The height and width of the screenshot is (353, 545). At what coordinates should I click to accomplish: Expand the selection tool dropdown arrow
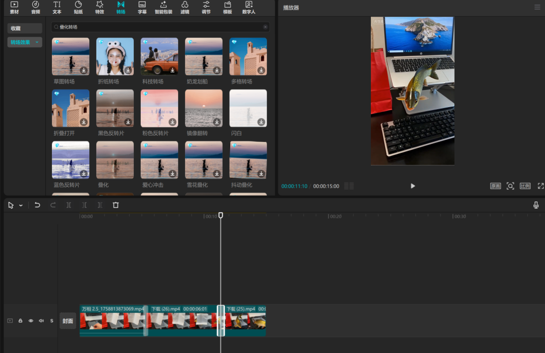pyautogui.click(x=21, y=206)
